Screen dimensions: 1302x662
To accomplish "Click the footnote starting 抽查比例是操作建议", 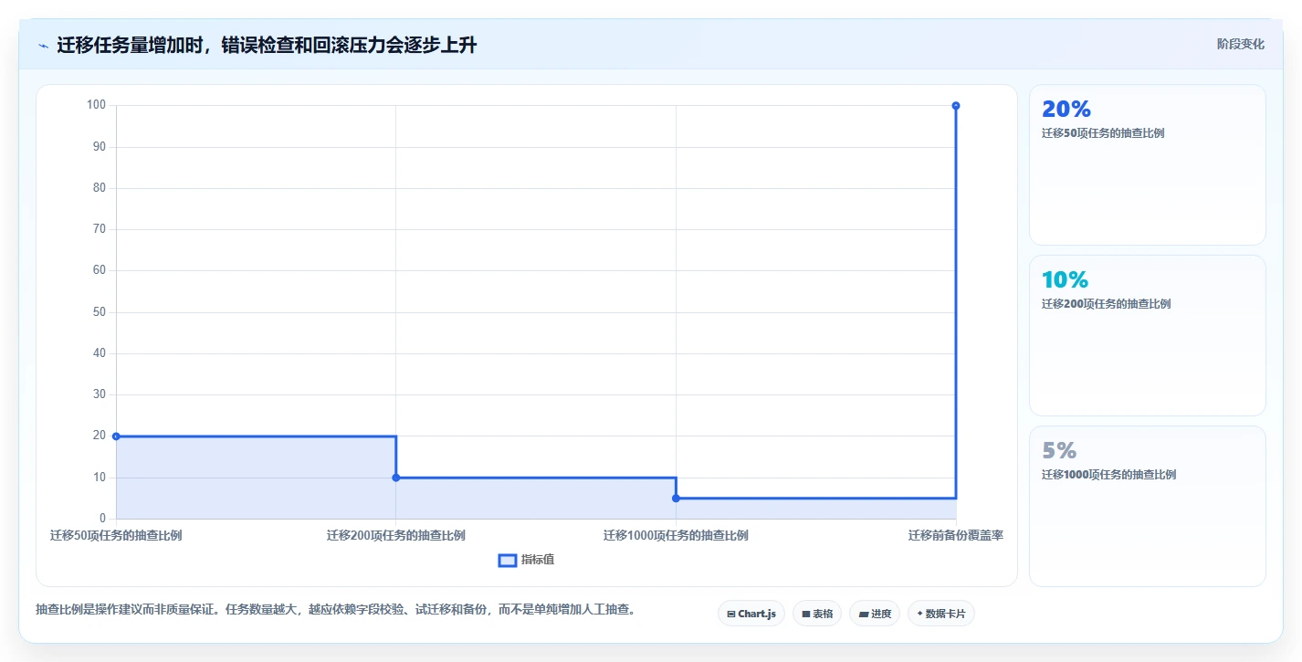I will click(335, 609).
